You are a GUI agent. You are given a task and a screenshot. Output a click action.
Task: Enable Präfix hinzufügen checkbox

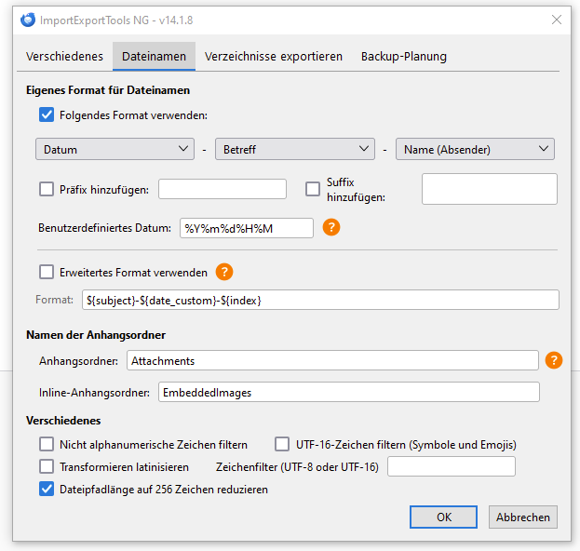[x=47, y=190]
